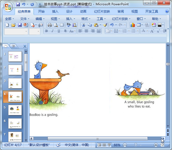Click the slide area vertical scroll thumb

[168, 64]
